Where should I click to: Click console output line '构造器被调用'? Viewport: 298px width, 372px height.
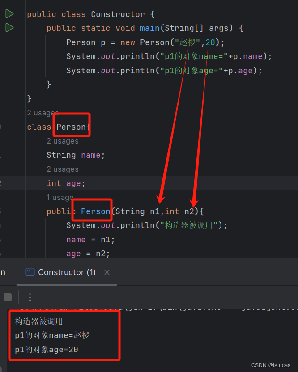coord(39,321)
